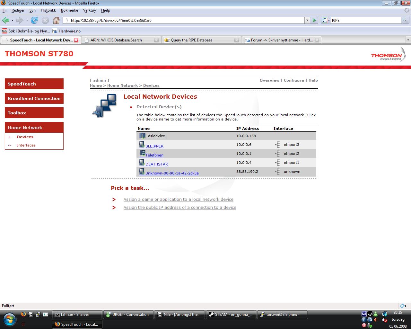
Task: Open the Unknown-00-90-1a-42-2d-3a device link
Action: (172, 173)
